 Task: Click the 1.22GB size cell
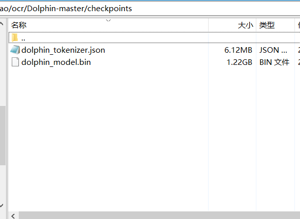pyautogui.click(x=240, y=62)
